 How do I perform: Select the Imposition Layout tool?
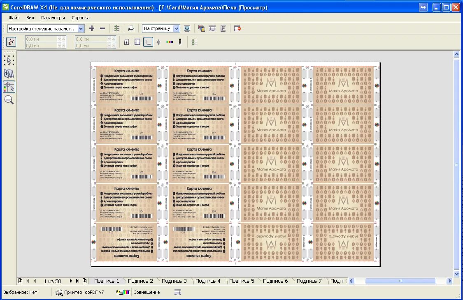tap(9, 73)
